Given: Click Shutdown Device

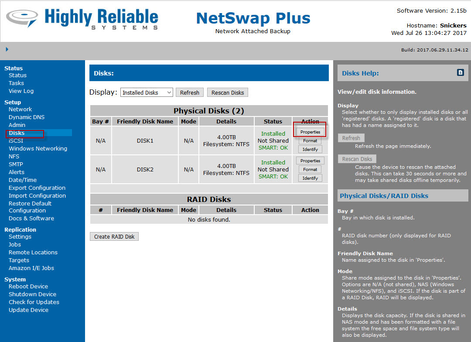Looking at the screenshot, I should coord(32,294).
